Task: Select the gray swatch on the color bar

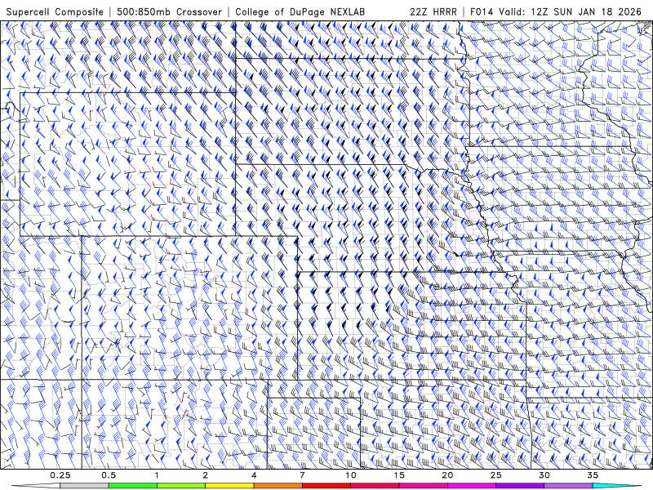Action: click(x=84, y=486)
